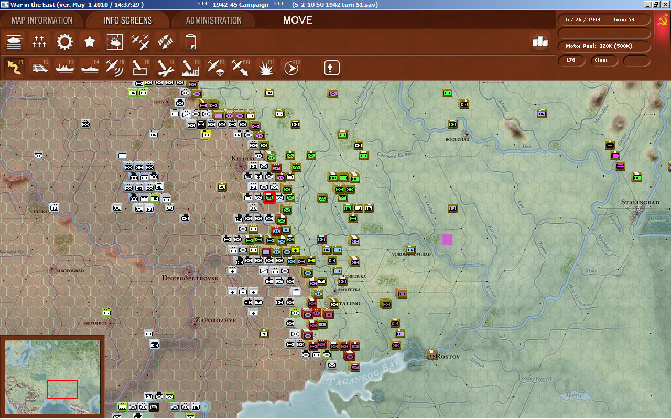The image size is (671, 419).
Task: Select the red-highlighted unit near Kharkov
Action: coord(269,198)
